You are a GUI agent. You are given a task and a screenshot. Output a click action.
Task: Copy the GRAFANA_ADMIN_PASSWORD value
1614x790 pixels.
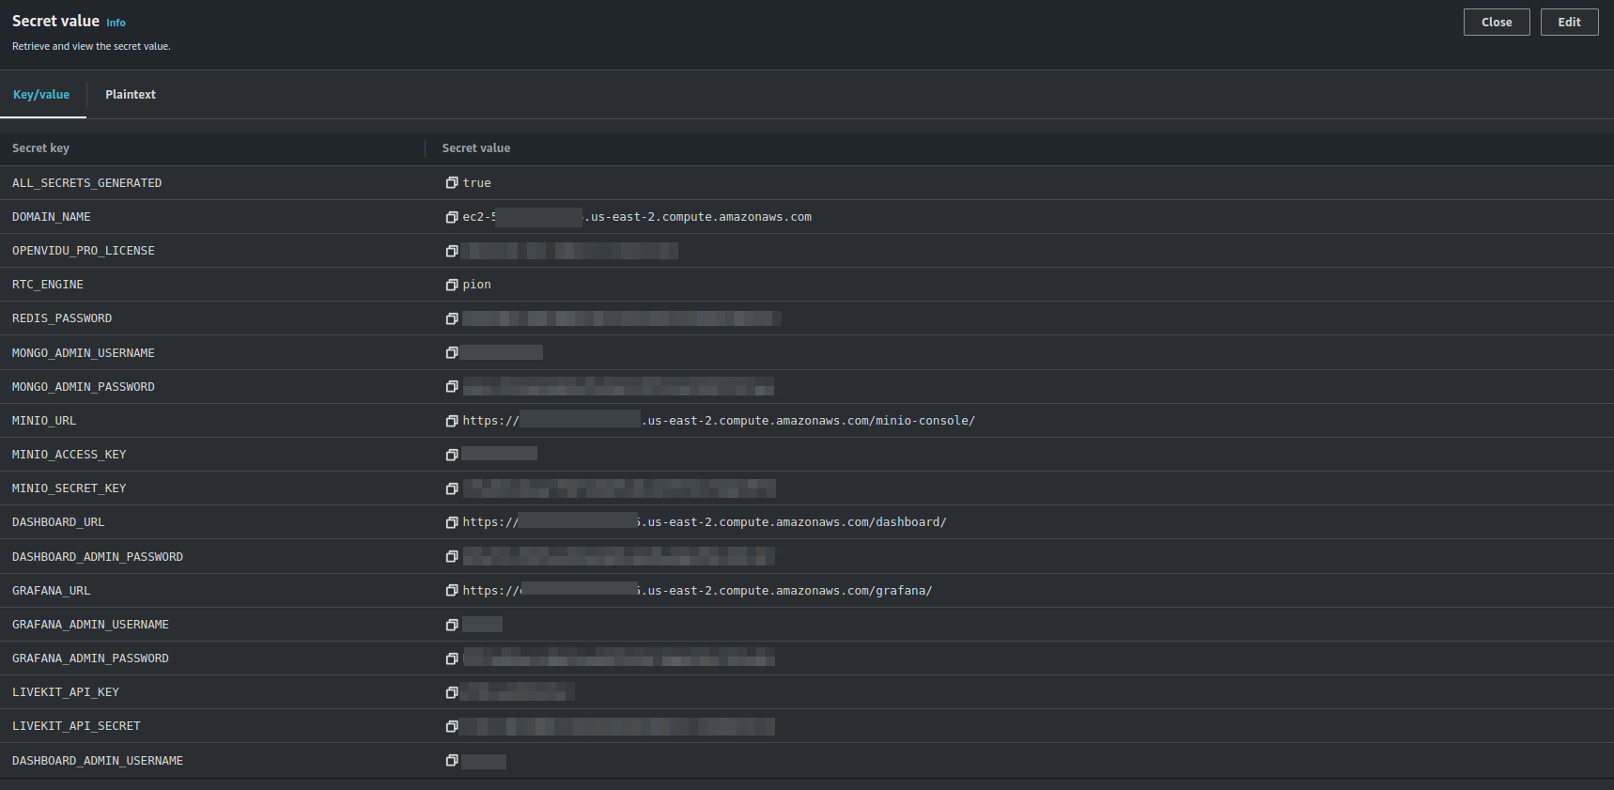point(452,658)
